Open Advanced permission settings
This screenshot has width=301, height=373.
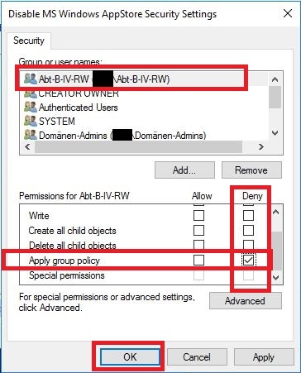(x=246, y=301)
